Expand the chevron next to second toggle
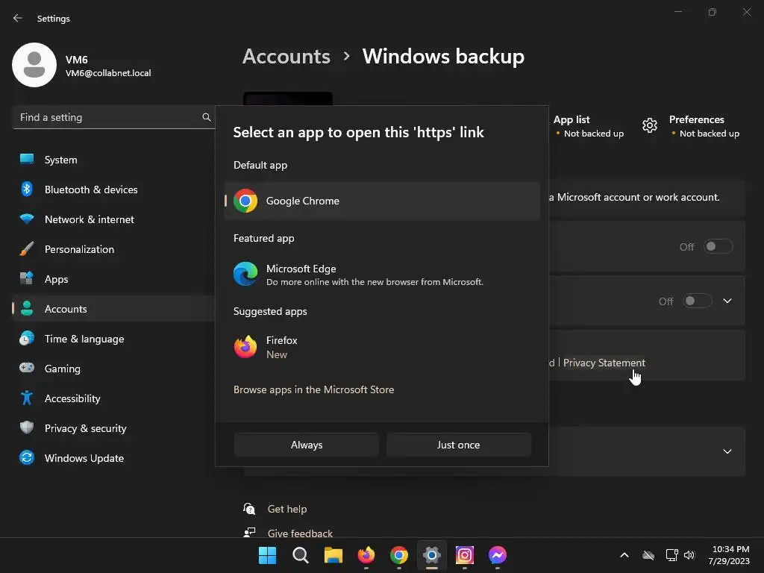Screen dimensions: 764x573 727,301
